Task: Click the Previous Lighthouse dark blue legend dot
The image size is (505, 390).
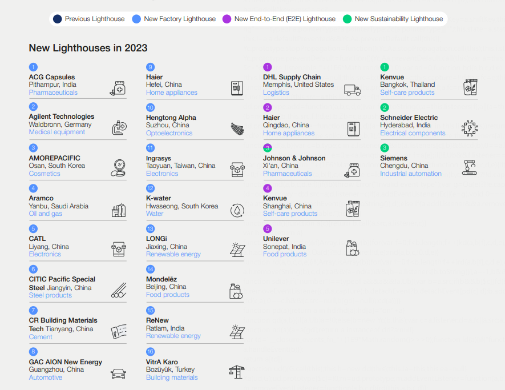Action: tap(57, 19)
